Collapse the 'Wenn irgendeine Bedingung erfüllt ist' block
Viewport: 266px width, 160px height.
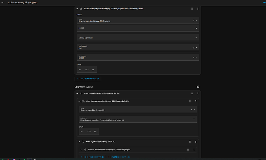click(x=79, y=142)
